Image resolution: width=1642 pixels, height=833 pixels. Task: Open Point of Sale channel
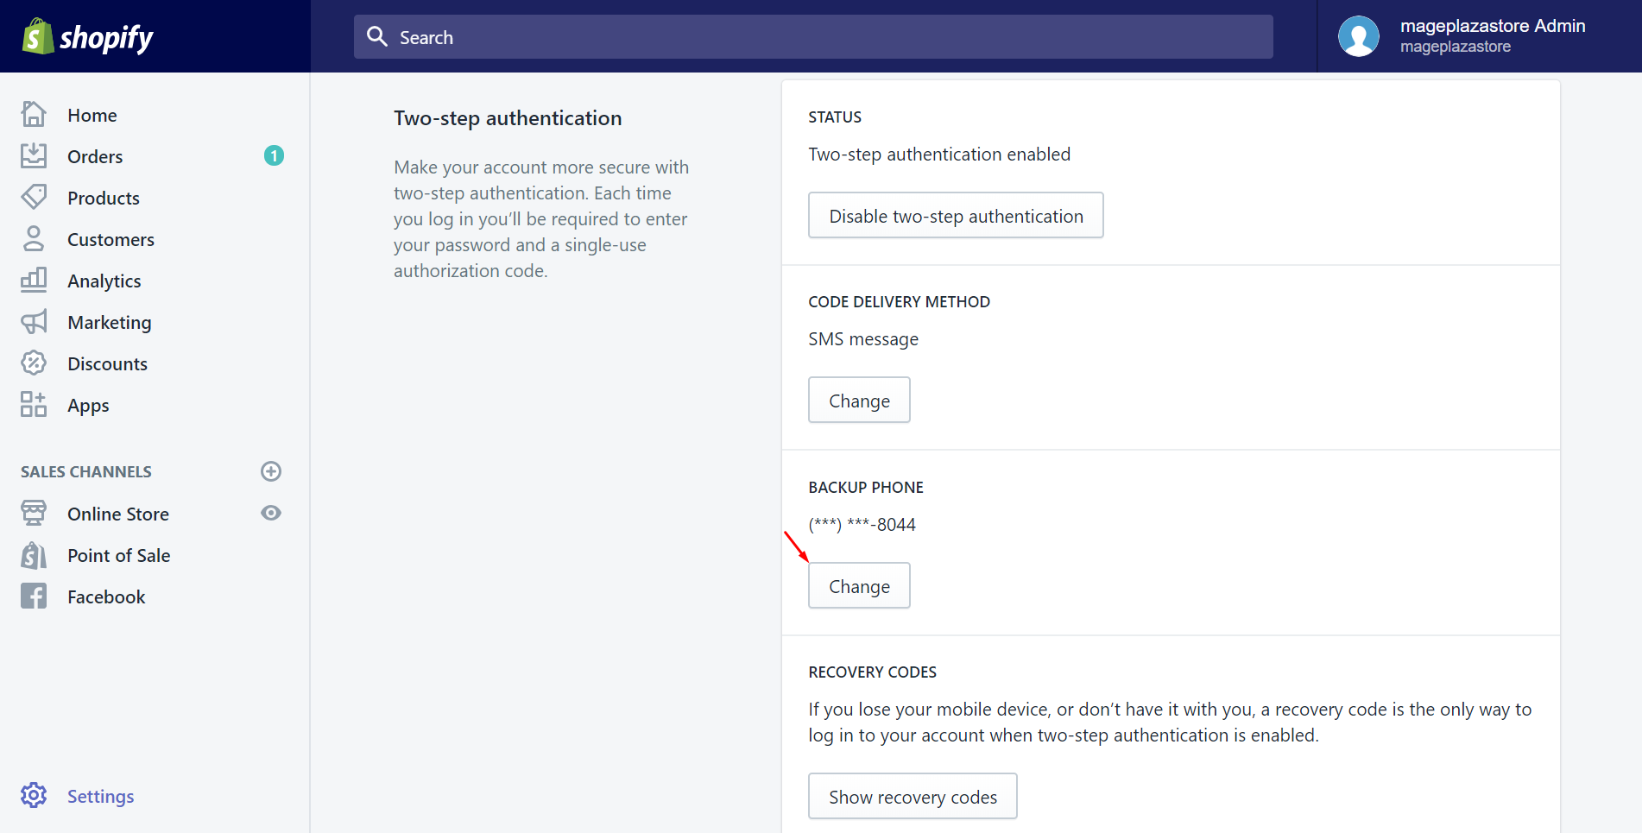119,555
